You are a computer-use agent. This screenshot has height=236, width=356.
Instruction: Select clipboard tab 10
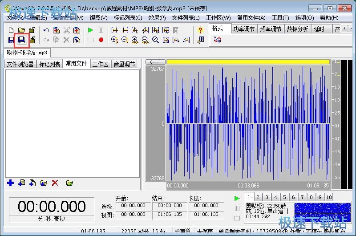tap(329, 197)
